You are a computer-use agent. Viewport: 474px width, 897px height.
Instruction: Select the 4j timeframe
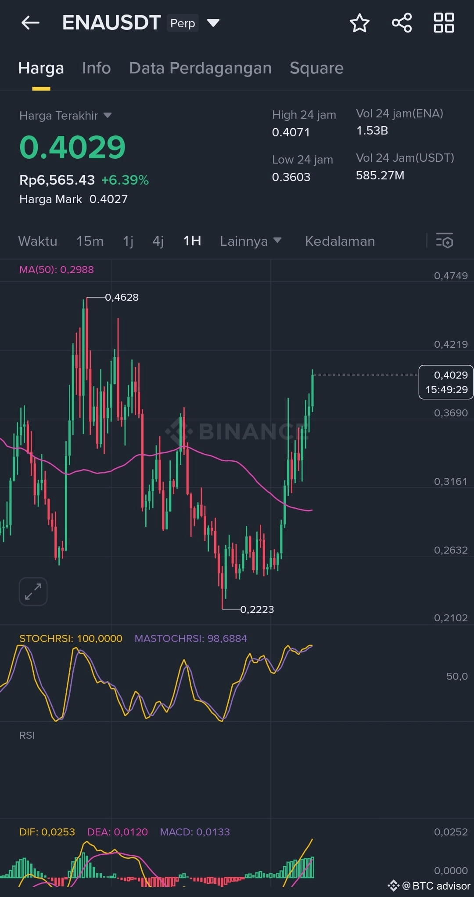pos(158,241)
